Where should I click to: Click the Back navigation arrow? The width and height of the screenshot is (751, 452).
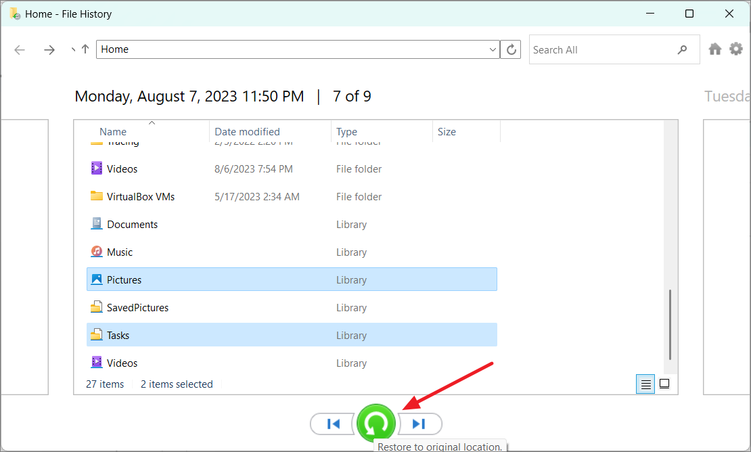(20, 50)
